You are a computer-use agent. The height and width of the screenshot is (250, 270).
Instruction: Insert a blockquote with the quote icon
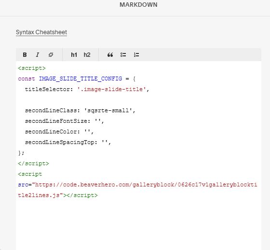110,55
